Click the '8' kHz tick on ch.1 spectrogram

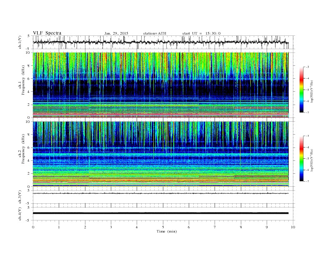[x=29, y=66]
